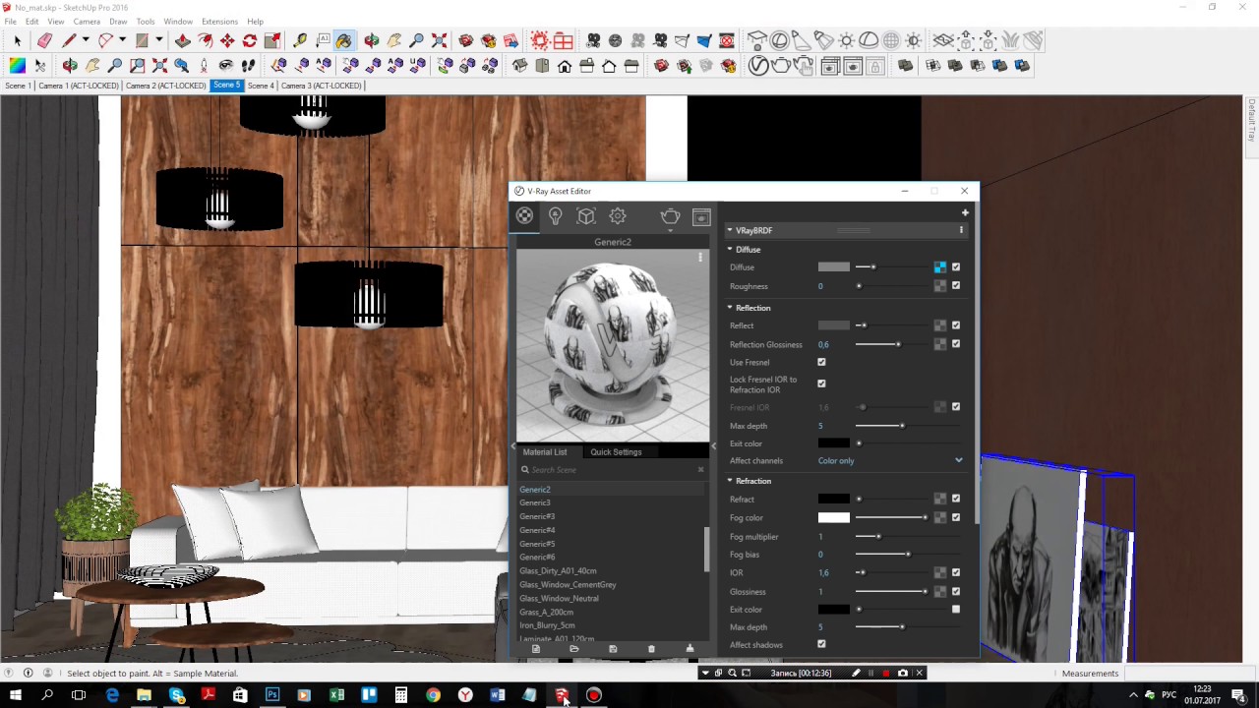
Task: Toggle Reflection Glossiness texture checkbox
Action: point(956,343)
